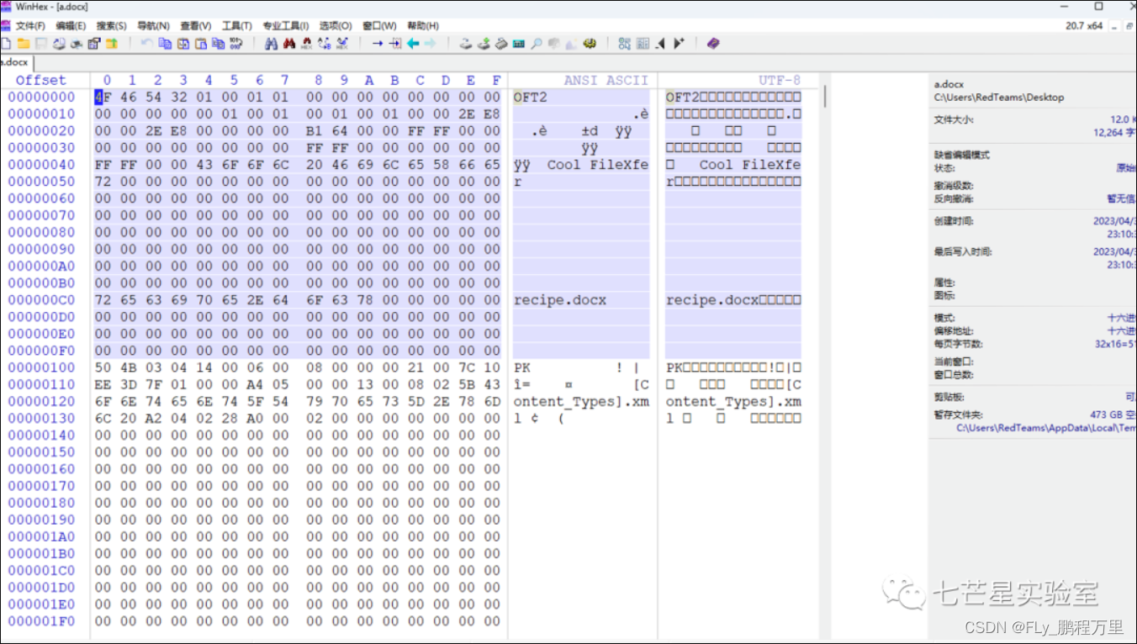The height and width of the screenshot is (644, 1137).
Task: Click the Go To Offset arrow icon
Action: (x=378, y=43)
